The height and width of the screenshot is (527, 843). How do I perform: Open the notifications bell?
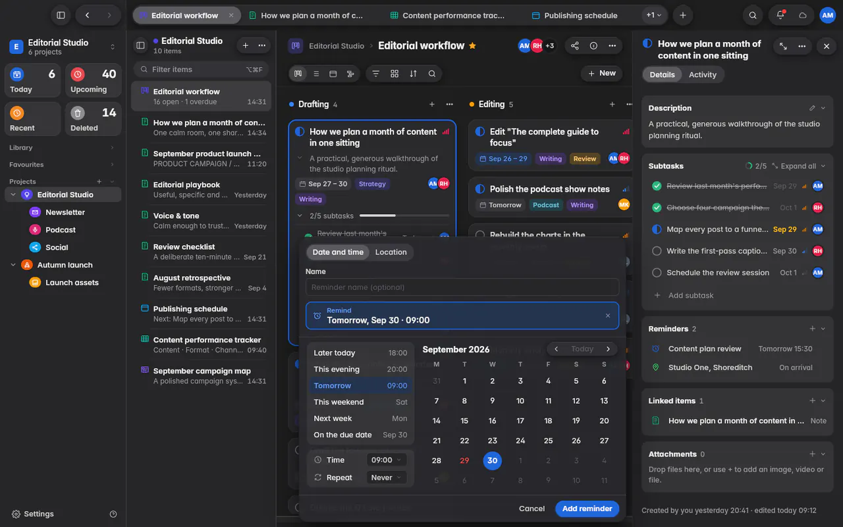click(x=780, y=15)
